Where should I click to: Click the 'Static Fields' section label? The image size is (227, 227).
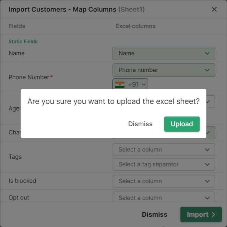click(x=23, y=41)
